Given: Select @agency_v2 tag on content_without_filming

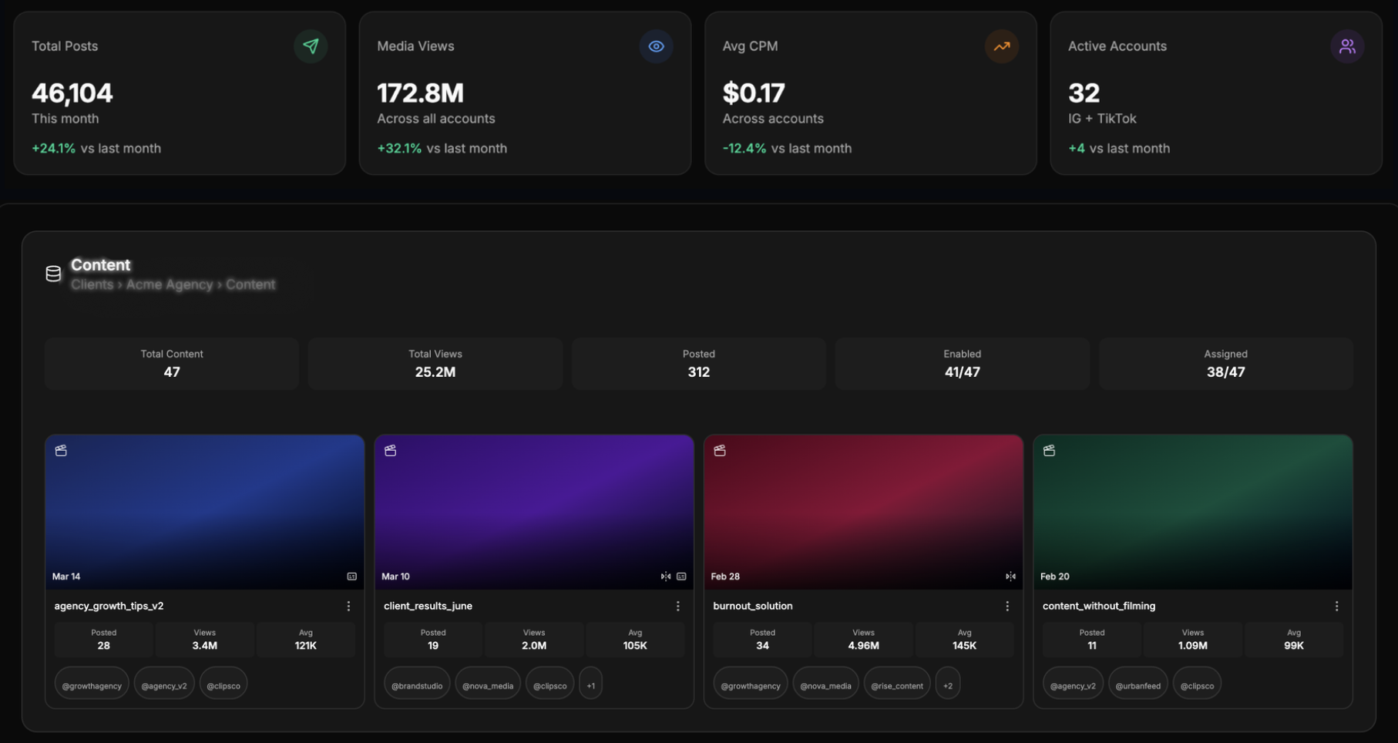Looking at the screenshot, I should [x=1073, y=684].
